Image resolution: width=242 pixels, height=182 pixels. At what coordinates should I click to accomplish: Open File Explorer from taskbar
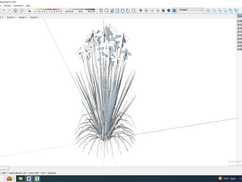(21, 178)
